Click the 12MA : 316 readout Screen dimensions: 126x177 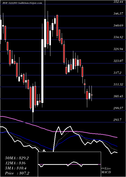coord(15,163)
